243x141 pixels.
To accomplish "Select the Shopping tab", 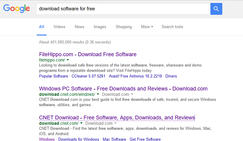I will (124, 27).
